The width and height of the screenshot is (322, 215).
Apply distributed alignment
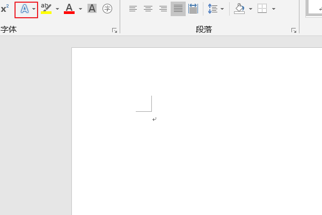(x=193, y=9)
